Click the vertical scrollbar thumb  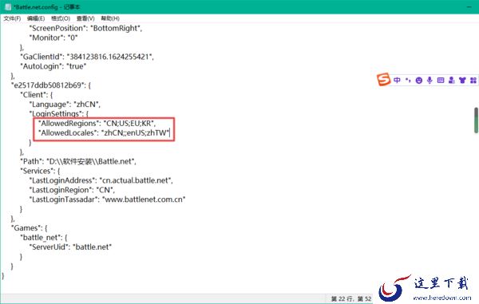(476, 120)
